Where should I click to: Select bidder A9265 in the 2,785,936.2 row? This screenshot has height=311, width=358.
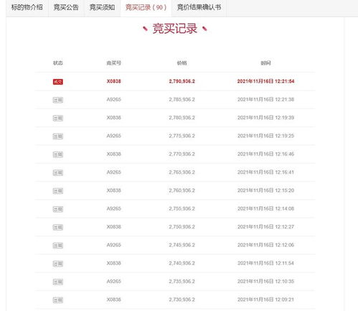click(x=114, y=100)
